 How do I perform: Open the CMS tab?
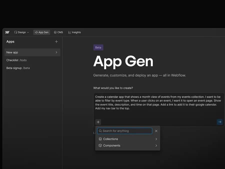pyautogui.click(x=58, y=32)
